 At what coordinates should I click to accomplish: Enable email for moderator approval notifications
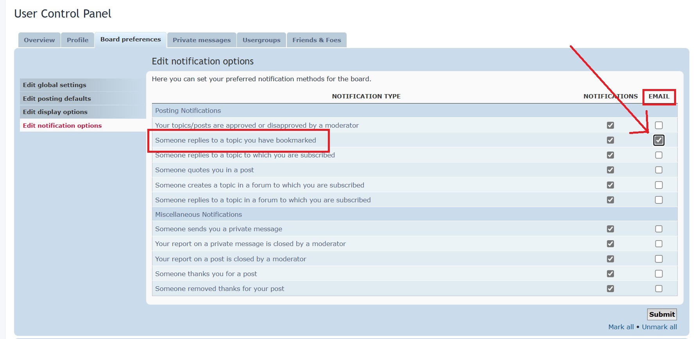click(659, 125)
